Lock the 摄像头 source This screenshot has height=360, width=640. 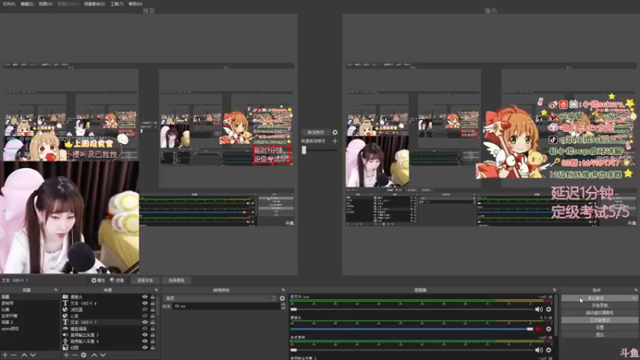[x=153, y=297]
